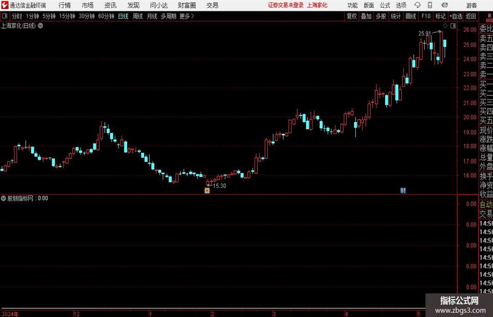Click the 叠加 overlay toolbar button
Image resolution: width=493 pixels, height=317 pixels.
tap(366, 16)
